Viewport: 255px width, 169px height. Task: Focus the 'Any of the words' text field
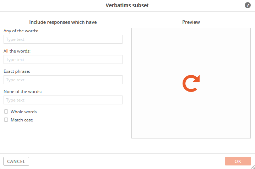point(63,39)
